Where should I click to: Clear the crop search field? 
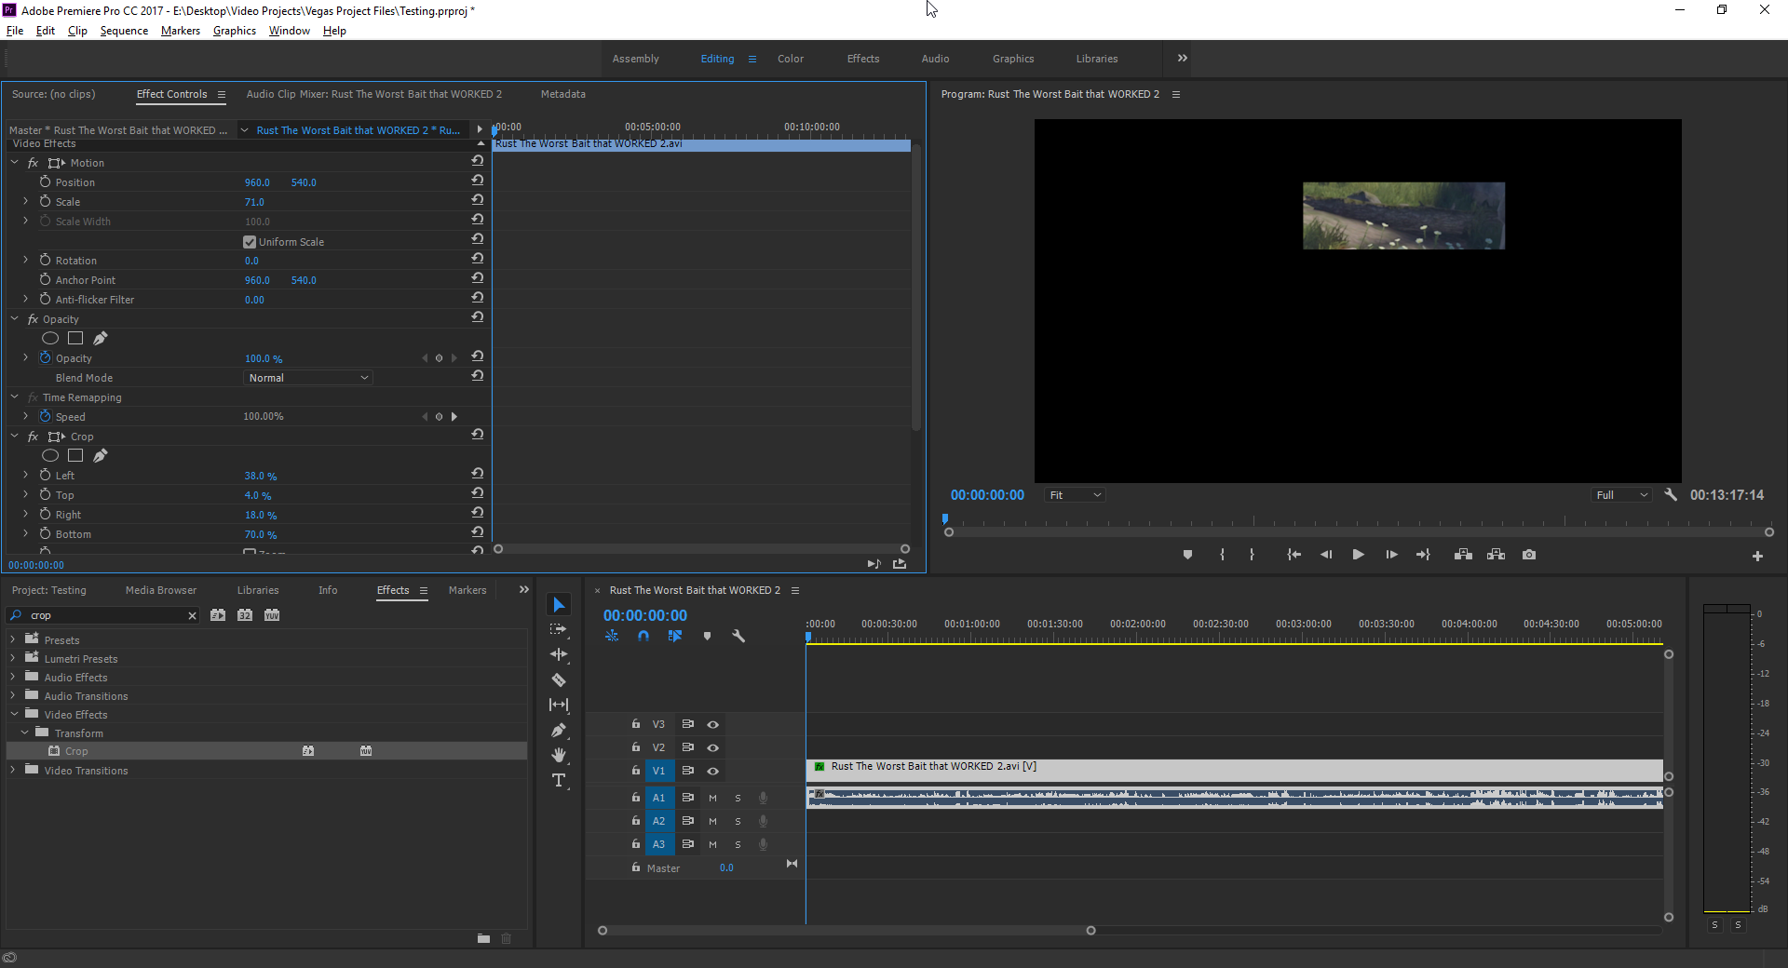click(x=192, y=615)
